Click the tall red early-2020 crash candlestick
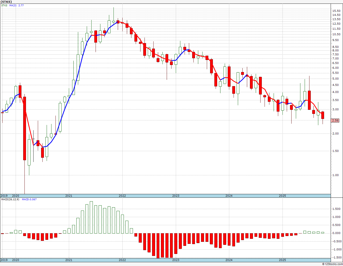 point(24,128)
